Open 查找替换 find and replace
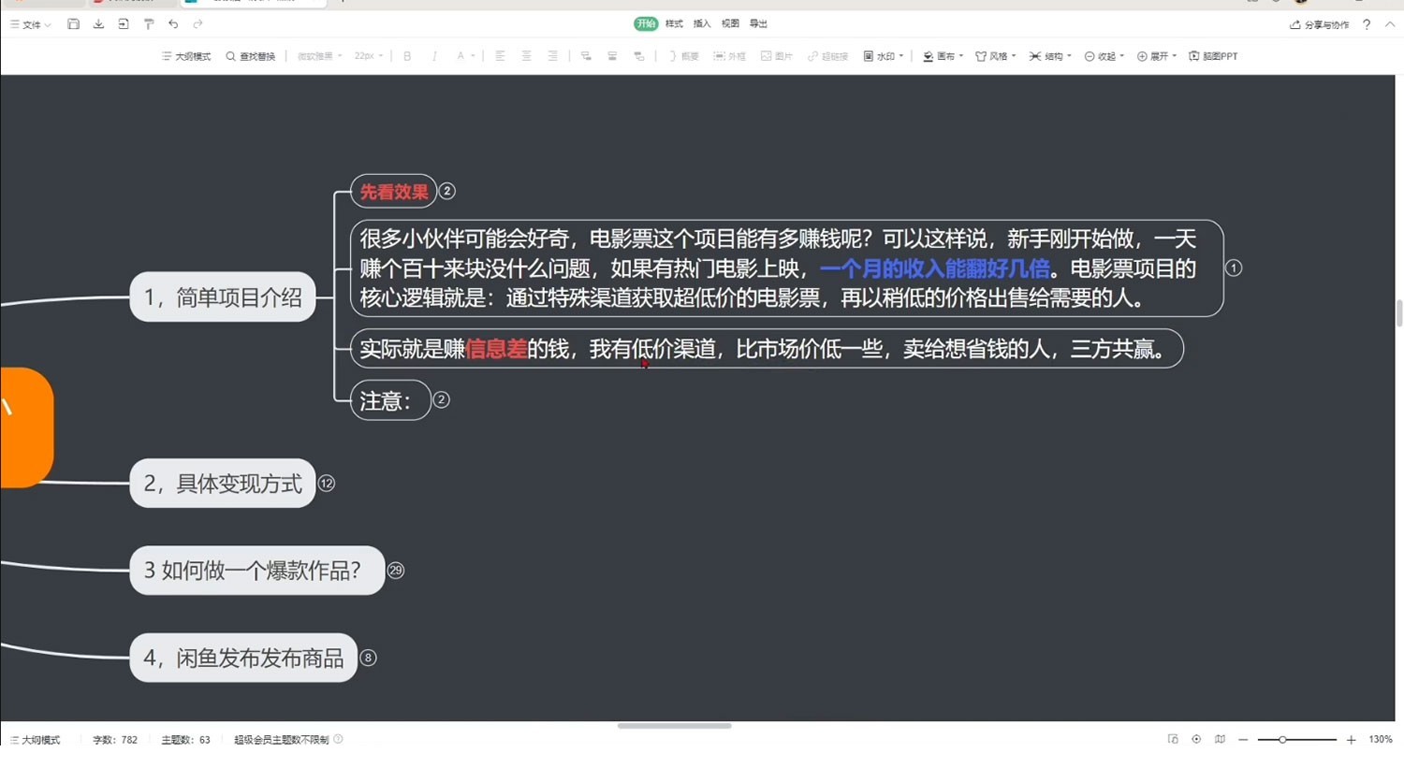 [x=251, y=56]
